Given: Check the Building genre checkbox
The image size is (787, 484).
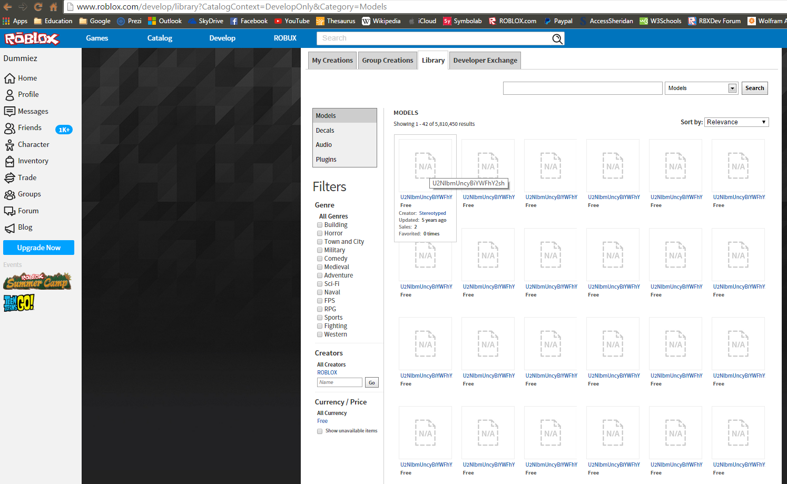Looking at the screenshot, I should (x=320, y=225).
